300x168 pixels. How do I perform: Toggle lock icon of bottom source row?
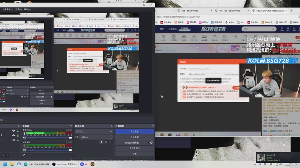(x=18, y=140)
